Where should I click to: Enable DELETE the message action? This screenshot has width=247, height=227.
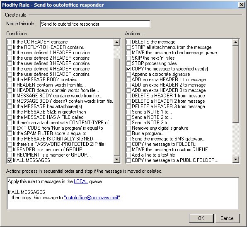[x=129, y=42]
